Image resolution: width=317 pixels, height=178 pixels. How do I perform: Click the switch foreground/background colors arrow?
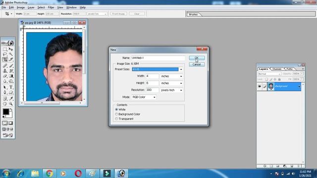11,109
